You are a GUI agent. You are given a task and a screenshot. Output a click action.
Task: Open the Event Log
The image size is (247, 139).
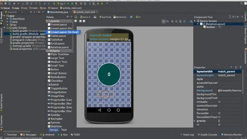coord(187,135)
